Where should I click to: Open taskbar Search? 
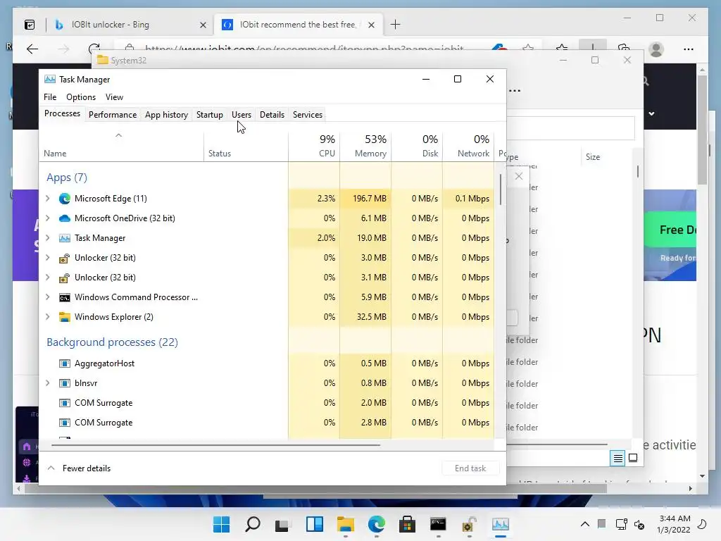(253, 524)
